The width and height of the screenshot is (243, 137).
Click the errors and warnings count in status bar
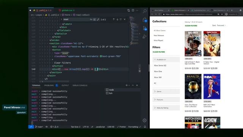[54, 127]
